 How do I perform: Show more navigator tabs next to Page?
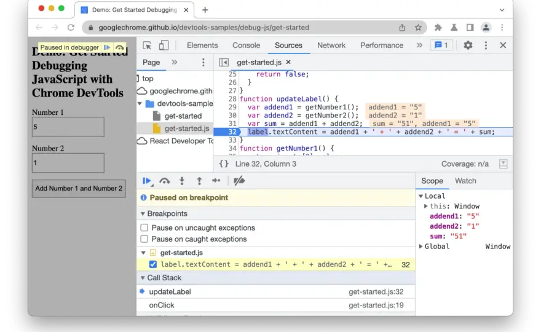pos(174,63)
